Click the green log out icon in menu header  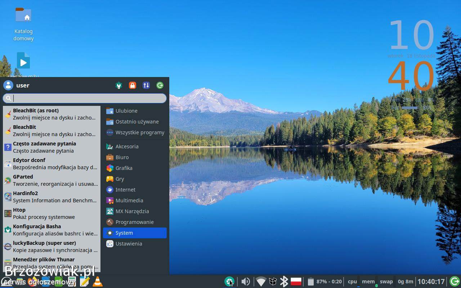click(x=160, y=85)
